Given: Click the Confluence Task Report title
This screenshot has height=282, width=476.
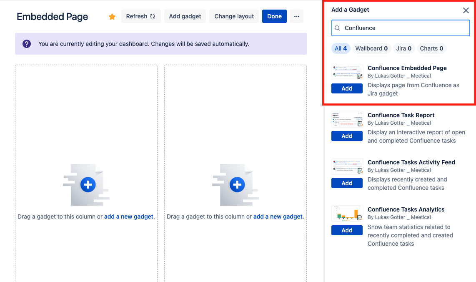Looking at the screenshot, I should click(x=401, y=115).
